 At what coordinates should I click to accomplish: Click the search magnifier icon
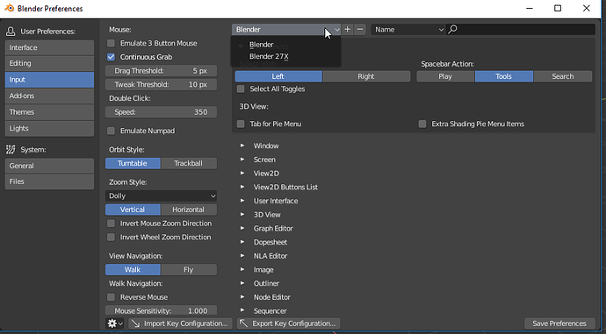[452, 29]
